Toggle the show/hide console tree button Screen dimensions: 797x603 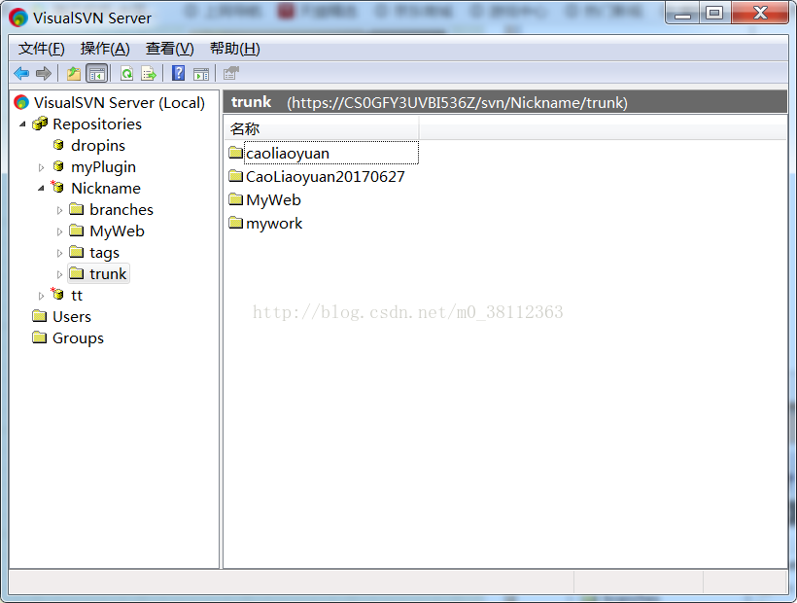pos(96,74)
